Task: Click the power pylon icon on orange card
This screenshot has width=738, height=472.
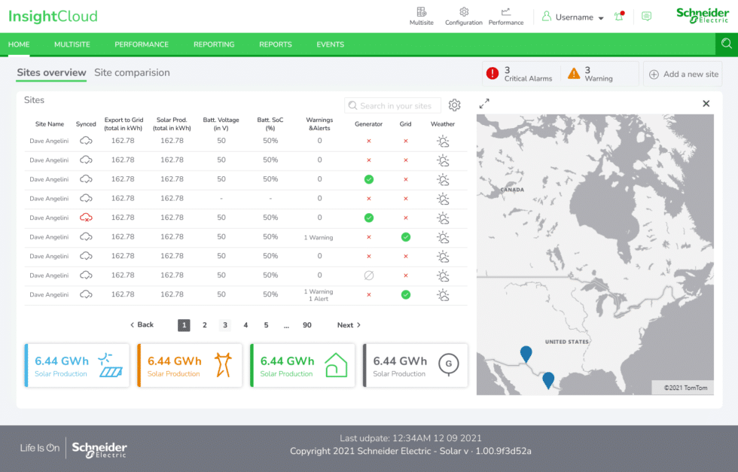Action: click(x=223, y=365)
